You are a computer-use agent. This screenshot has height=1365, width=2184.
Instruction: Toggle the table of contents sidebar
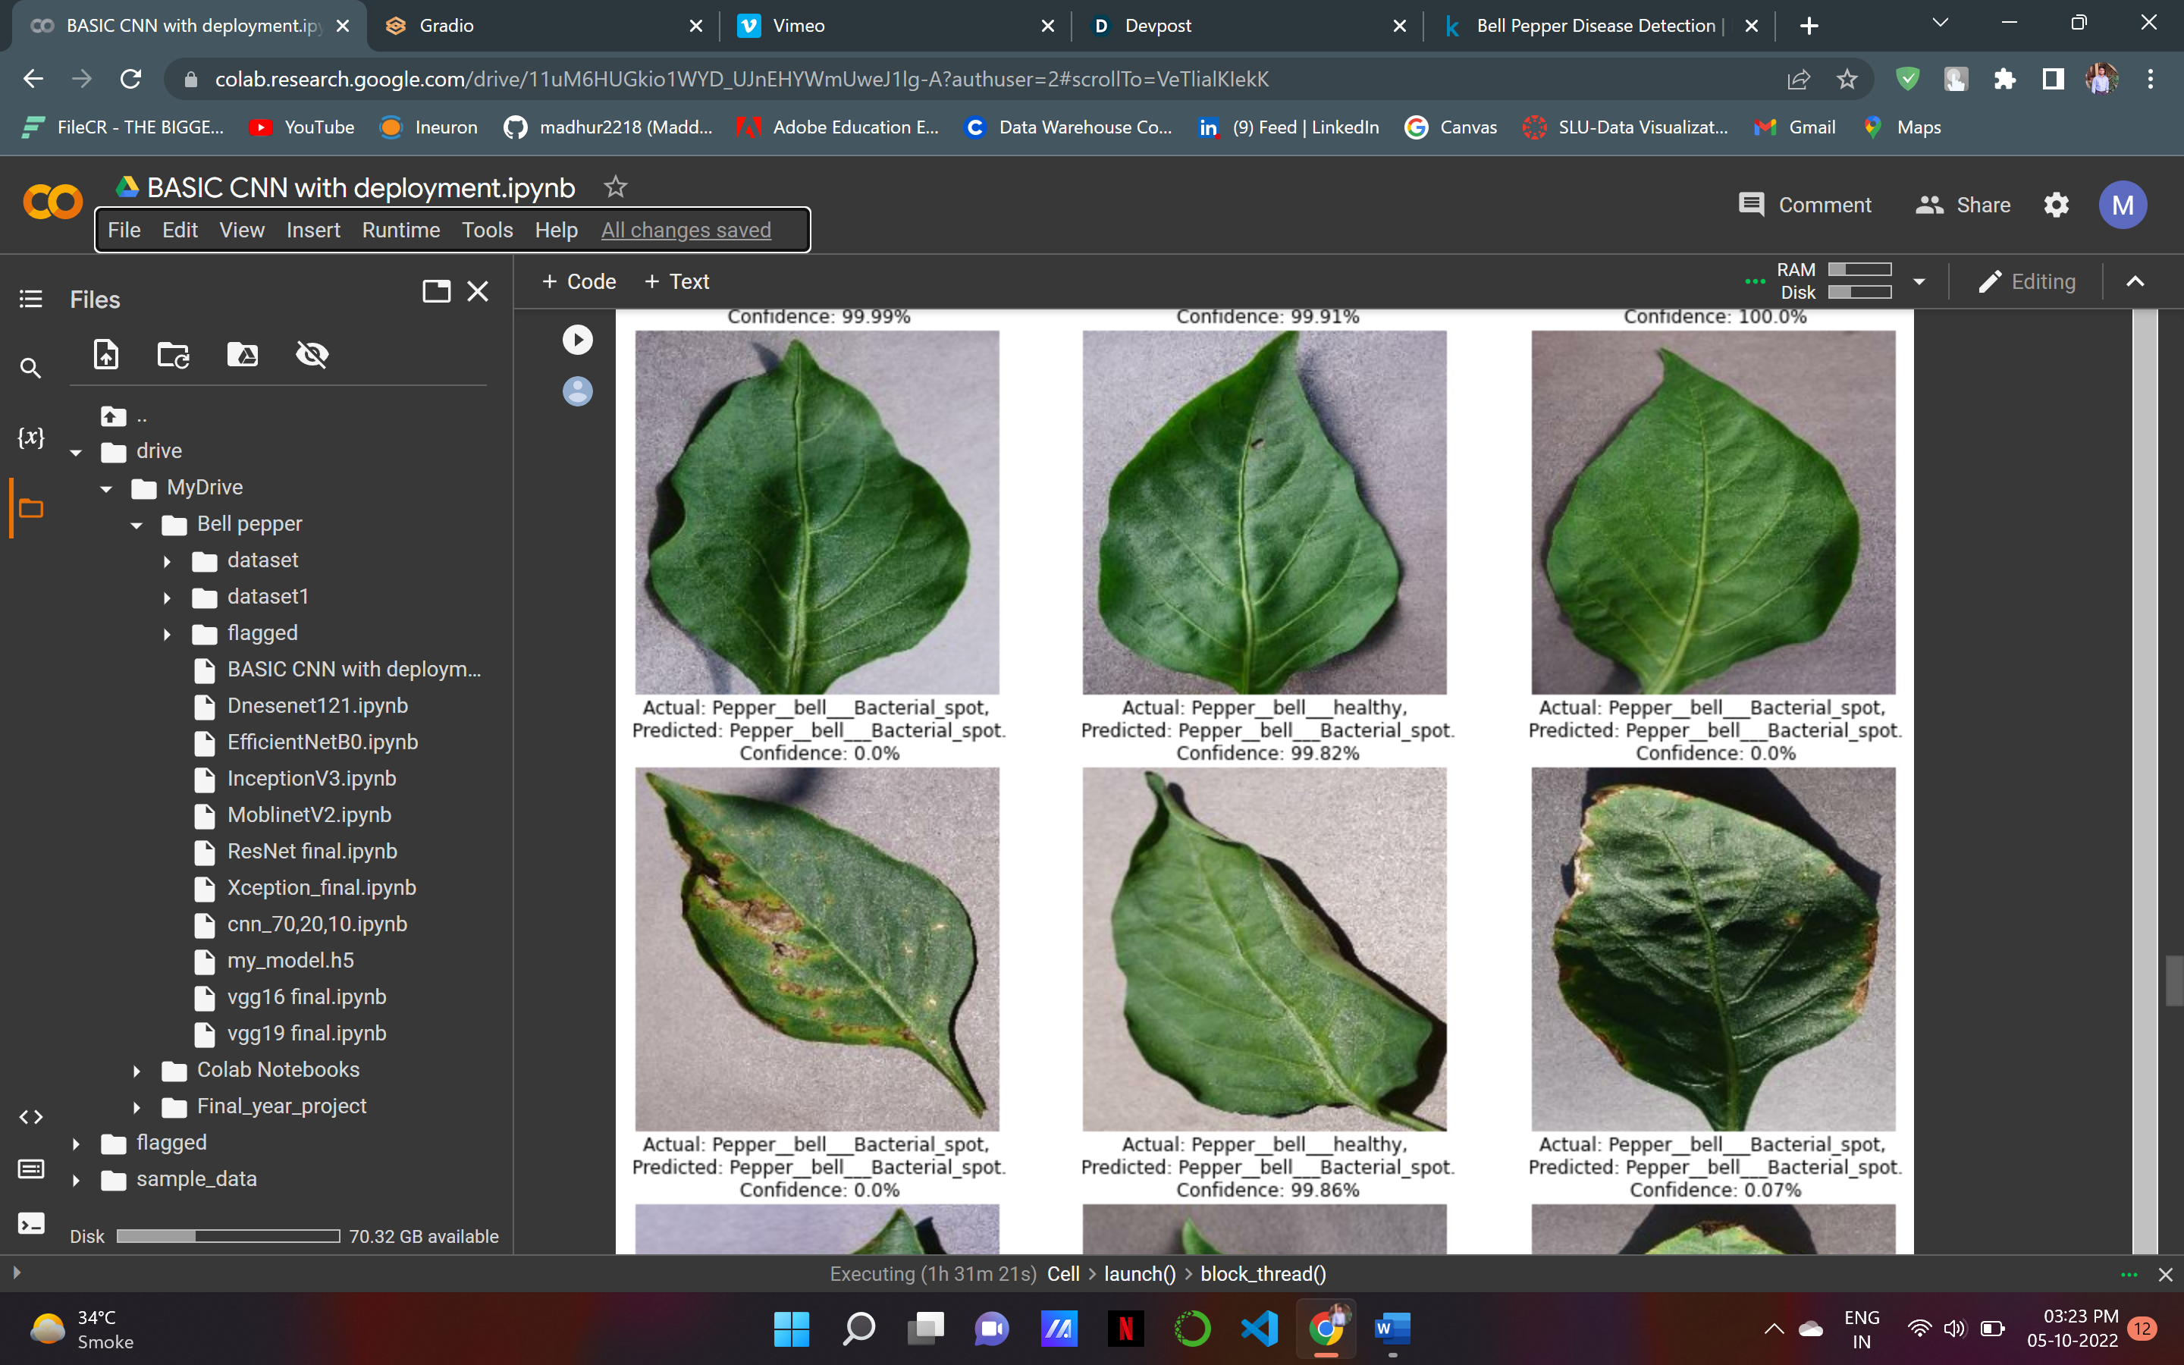[30, 299]
